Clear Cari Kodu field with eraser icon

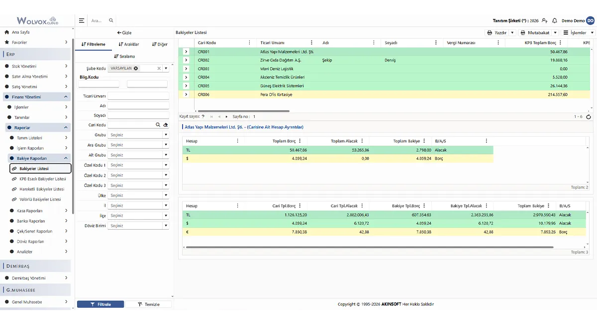coord(166,125)
